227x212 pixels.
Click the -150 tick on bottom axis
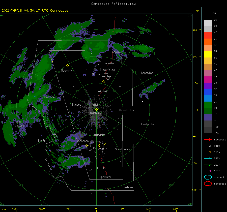[15, 208]
